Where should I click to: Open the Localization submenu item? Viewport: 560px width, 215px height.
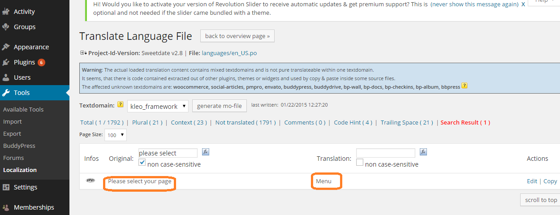click(x=20, y=170)
